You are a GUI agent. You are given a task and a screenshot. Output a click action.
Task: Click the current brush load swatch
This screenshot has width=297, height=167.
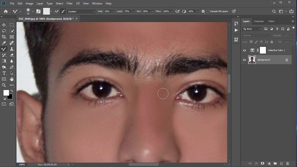pos(46,11)
